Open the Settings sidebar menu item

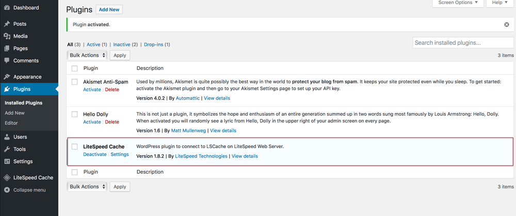click(23, 161)
